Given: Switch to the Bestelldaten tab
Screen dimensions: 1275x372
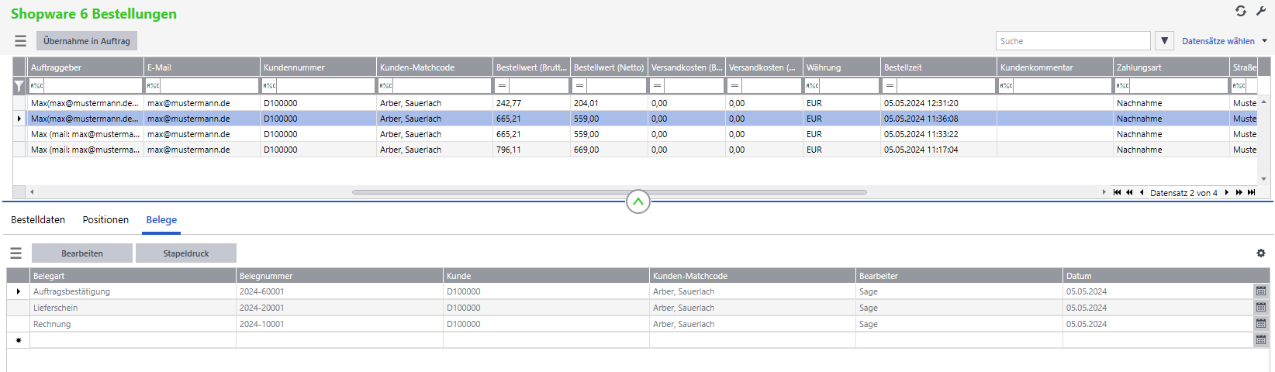Looking at the screenshot, I should coord(38,220).
